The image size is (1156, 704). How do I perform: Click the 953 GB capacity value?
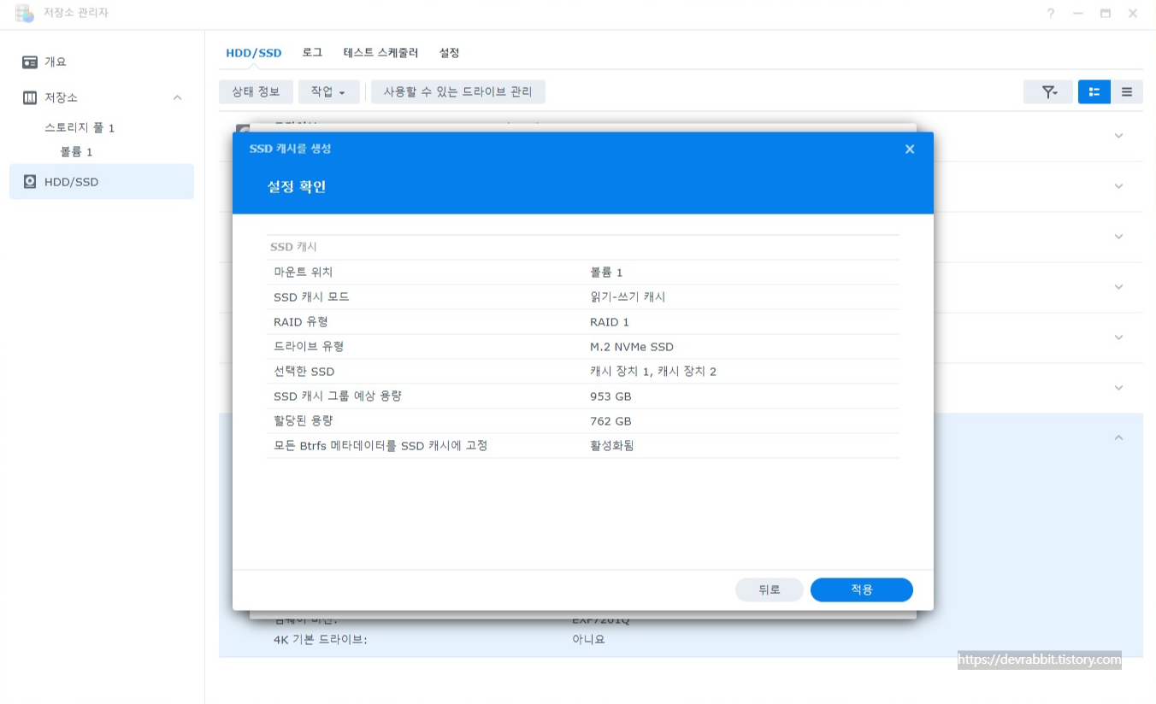[x=610, y=396]
